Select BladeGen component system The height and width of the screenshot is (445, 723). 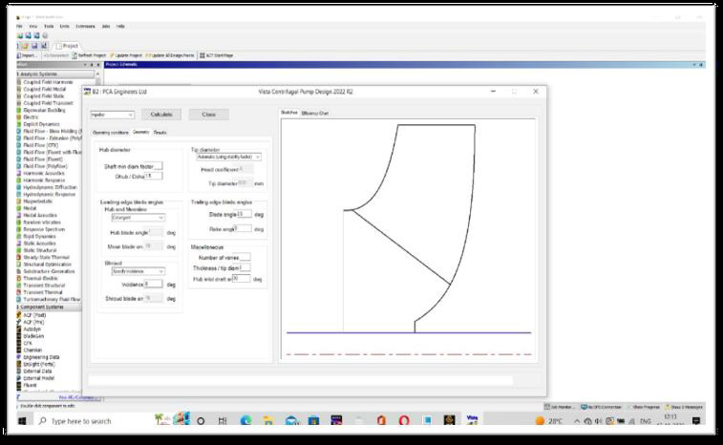[33, 336]
